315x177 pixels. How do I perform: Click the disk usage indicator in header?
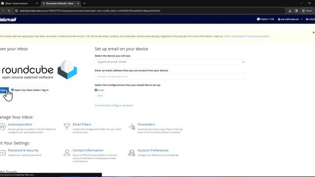coord(265,19)
